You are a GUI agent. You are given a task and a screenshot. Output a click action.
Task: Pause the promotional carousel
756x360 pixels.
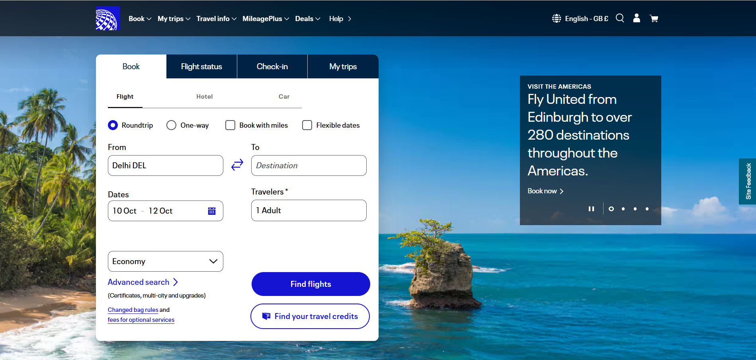(x=591, y=209)
